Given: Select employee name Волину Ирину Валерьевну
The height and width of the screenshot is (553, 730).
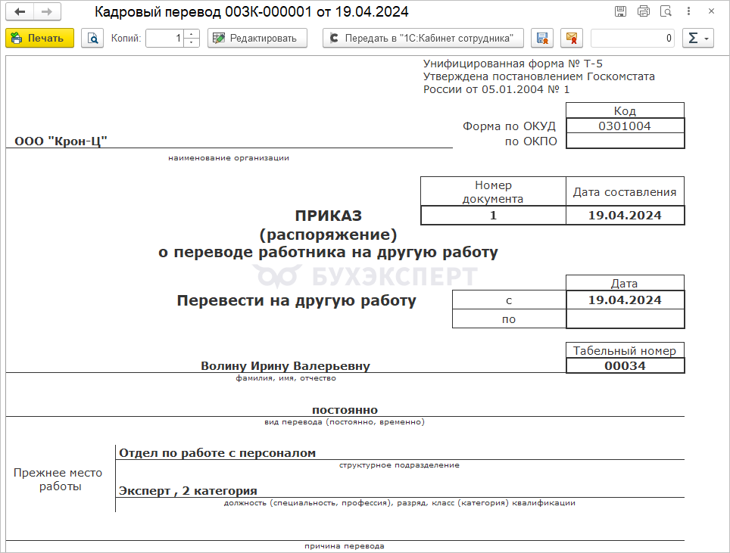Looking at the screenshot, I should 285,366.
